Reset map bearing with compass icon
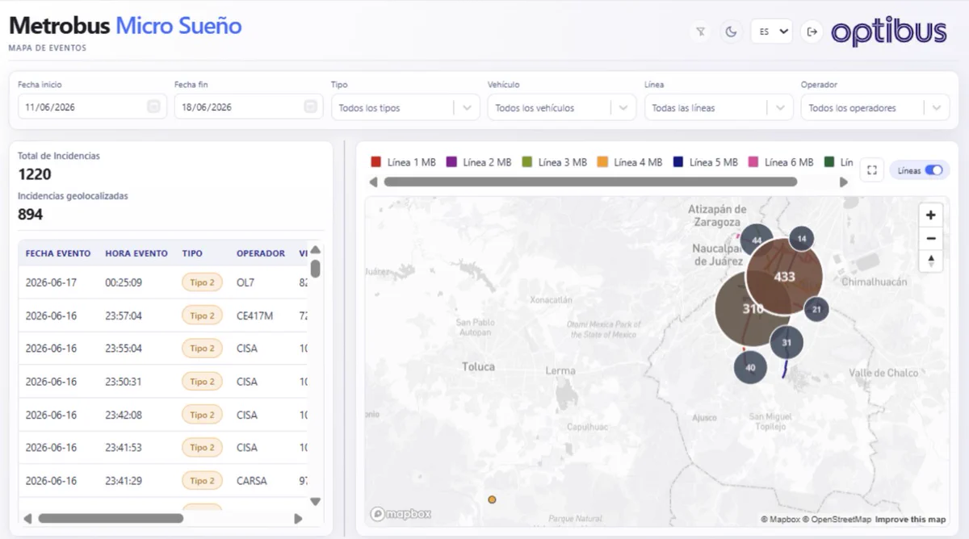 (x=931, y=261)
